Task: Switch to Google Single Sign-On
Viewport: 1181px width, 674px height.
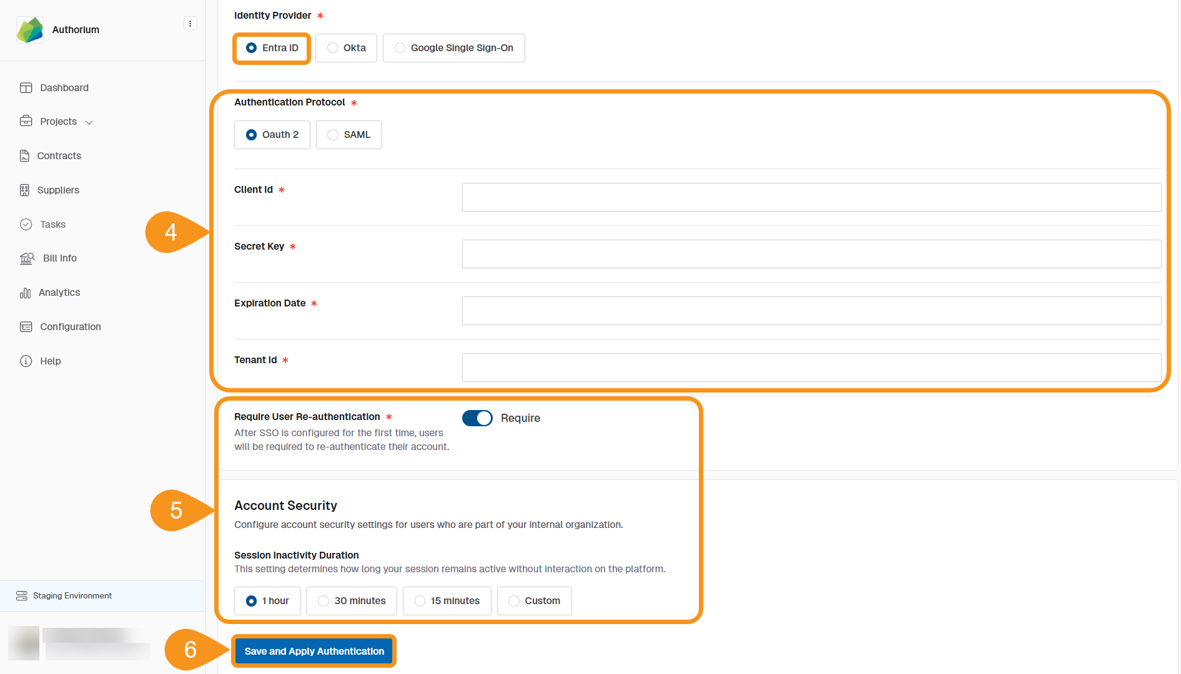Action: pyautogui.click(x=453, y=47)
